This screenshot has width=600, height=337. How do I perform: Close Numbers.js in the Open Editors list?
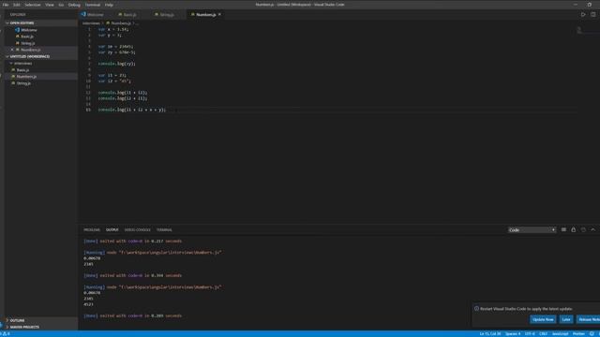click(12, 50)
